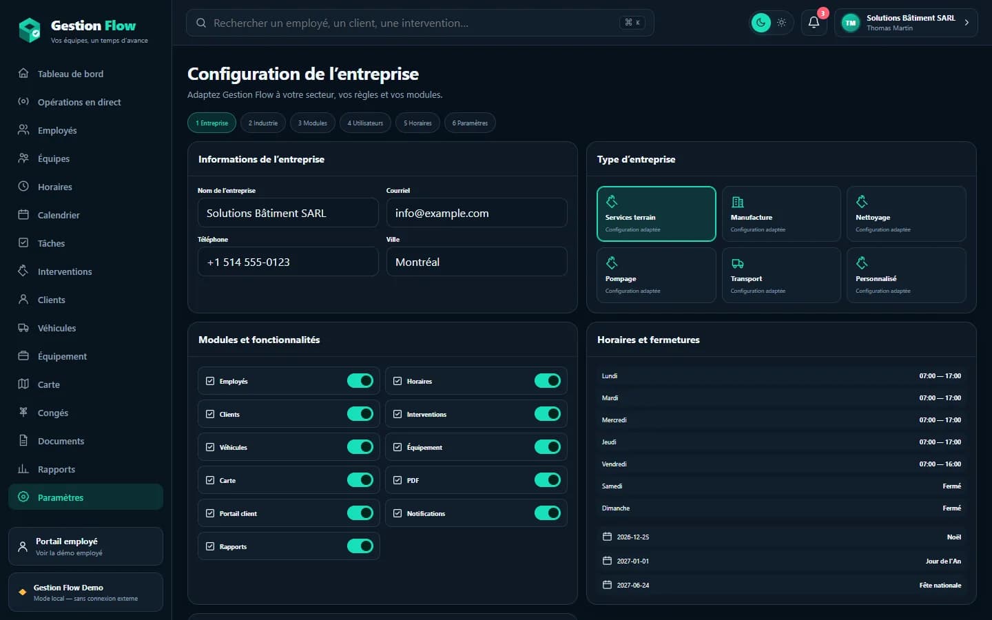Toggle the Clients module switch
The height and width of the screenshot is (620, 992).
pyautogui.click(x=360, y=414)
